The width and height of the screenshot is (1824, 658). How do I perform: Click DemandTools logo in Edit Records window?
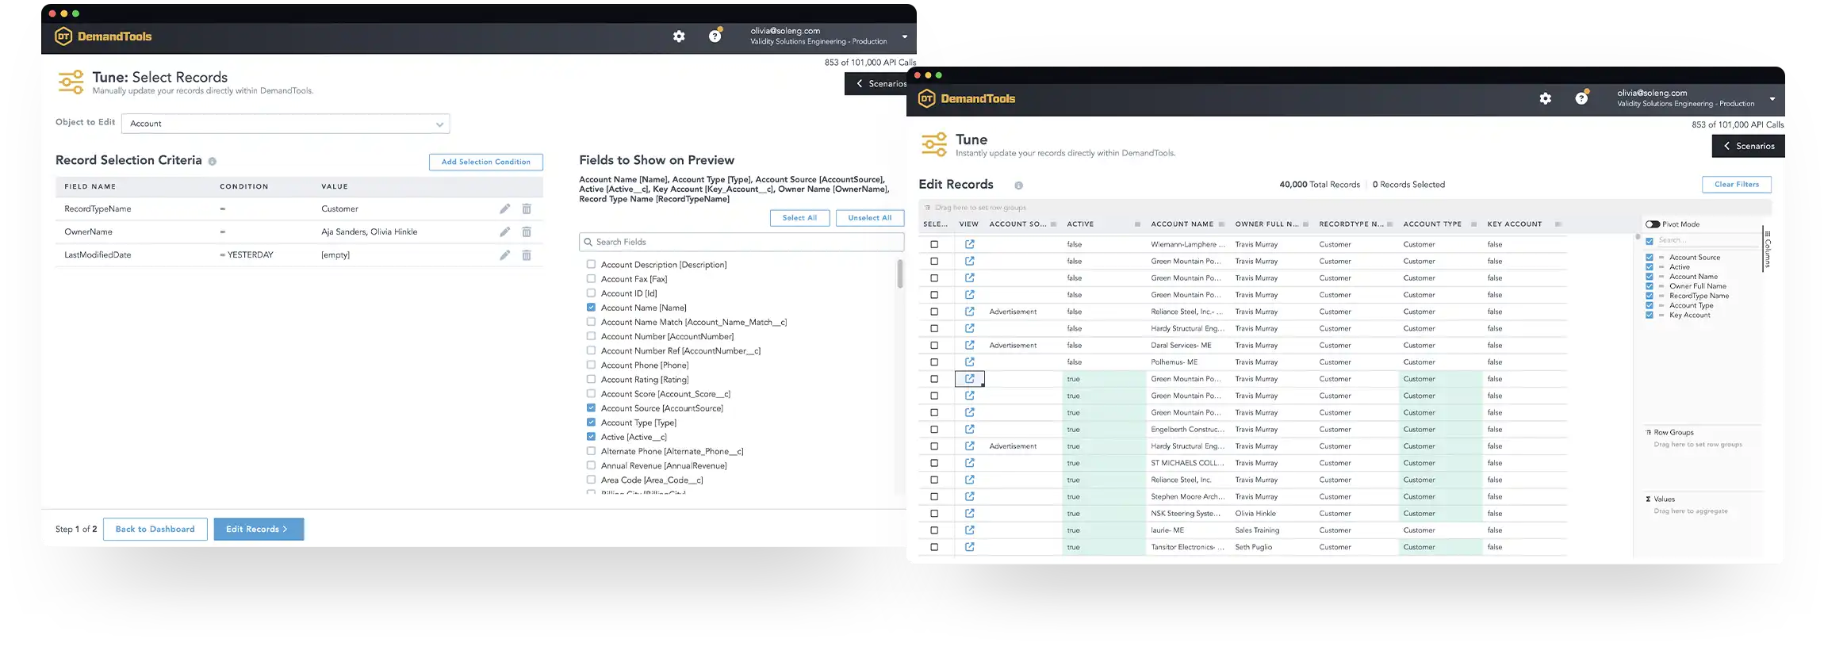pyautogui.click(x=967, y=98)
